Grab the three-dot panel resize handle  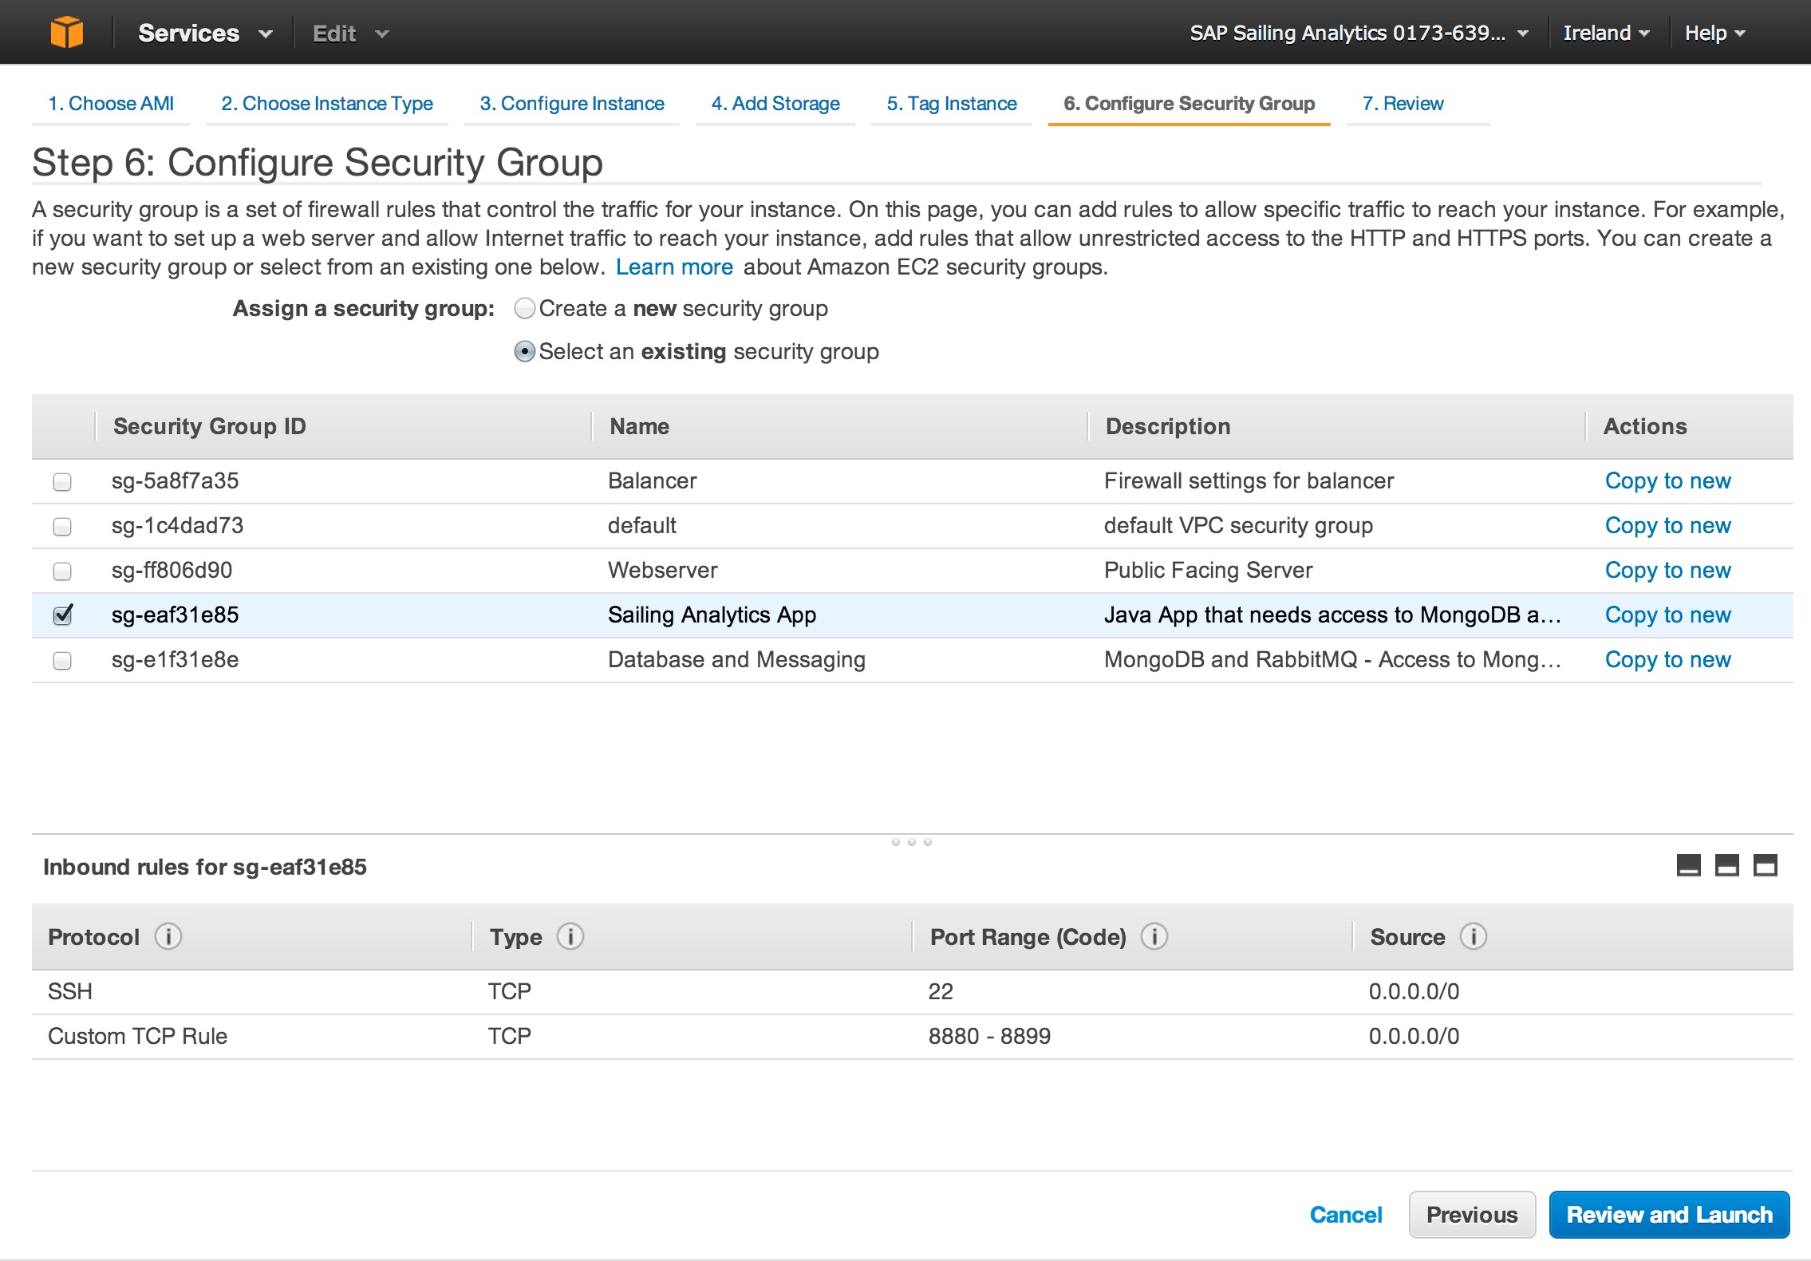(911, 842)
